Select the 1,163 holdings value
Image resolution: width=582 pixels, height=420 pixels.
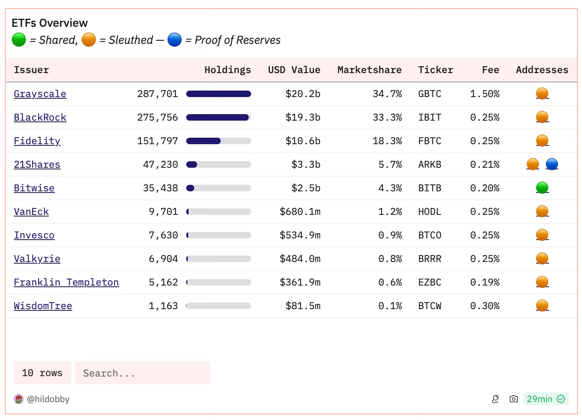[x=163, y=306]
